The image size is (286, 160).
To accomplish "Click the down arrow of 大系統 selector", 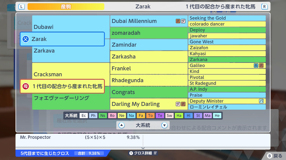I will tap(164, 125).
